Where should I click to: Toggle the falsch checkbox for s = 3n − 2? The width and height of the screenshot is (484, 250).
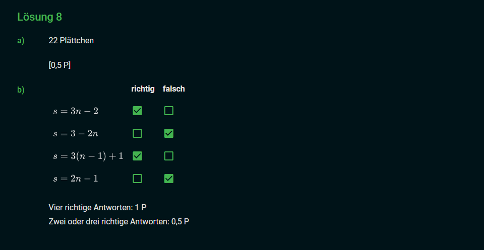(169, 111)
